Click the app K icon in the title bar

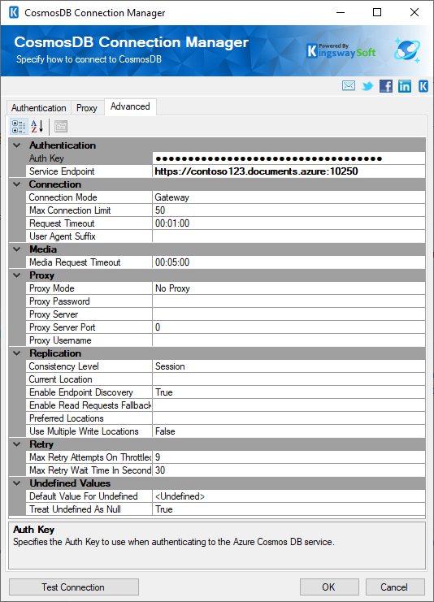click(x=14, y=12)
